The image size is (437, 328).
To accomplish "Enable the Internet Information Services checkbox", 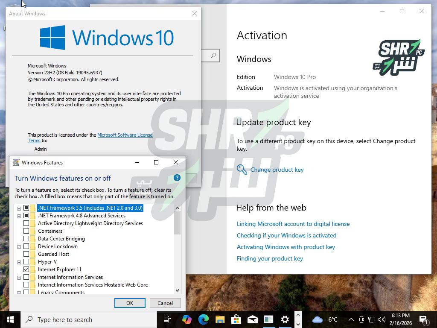I will 26,277.
